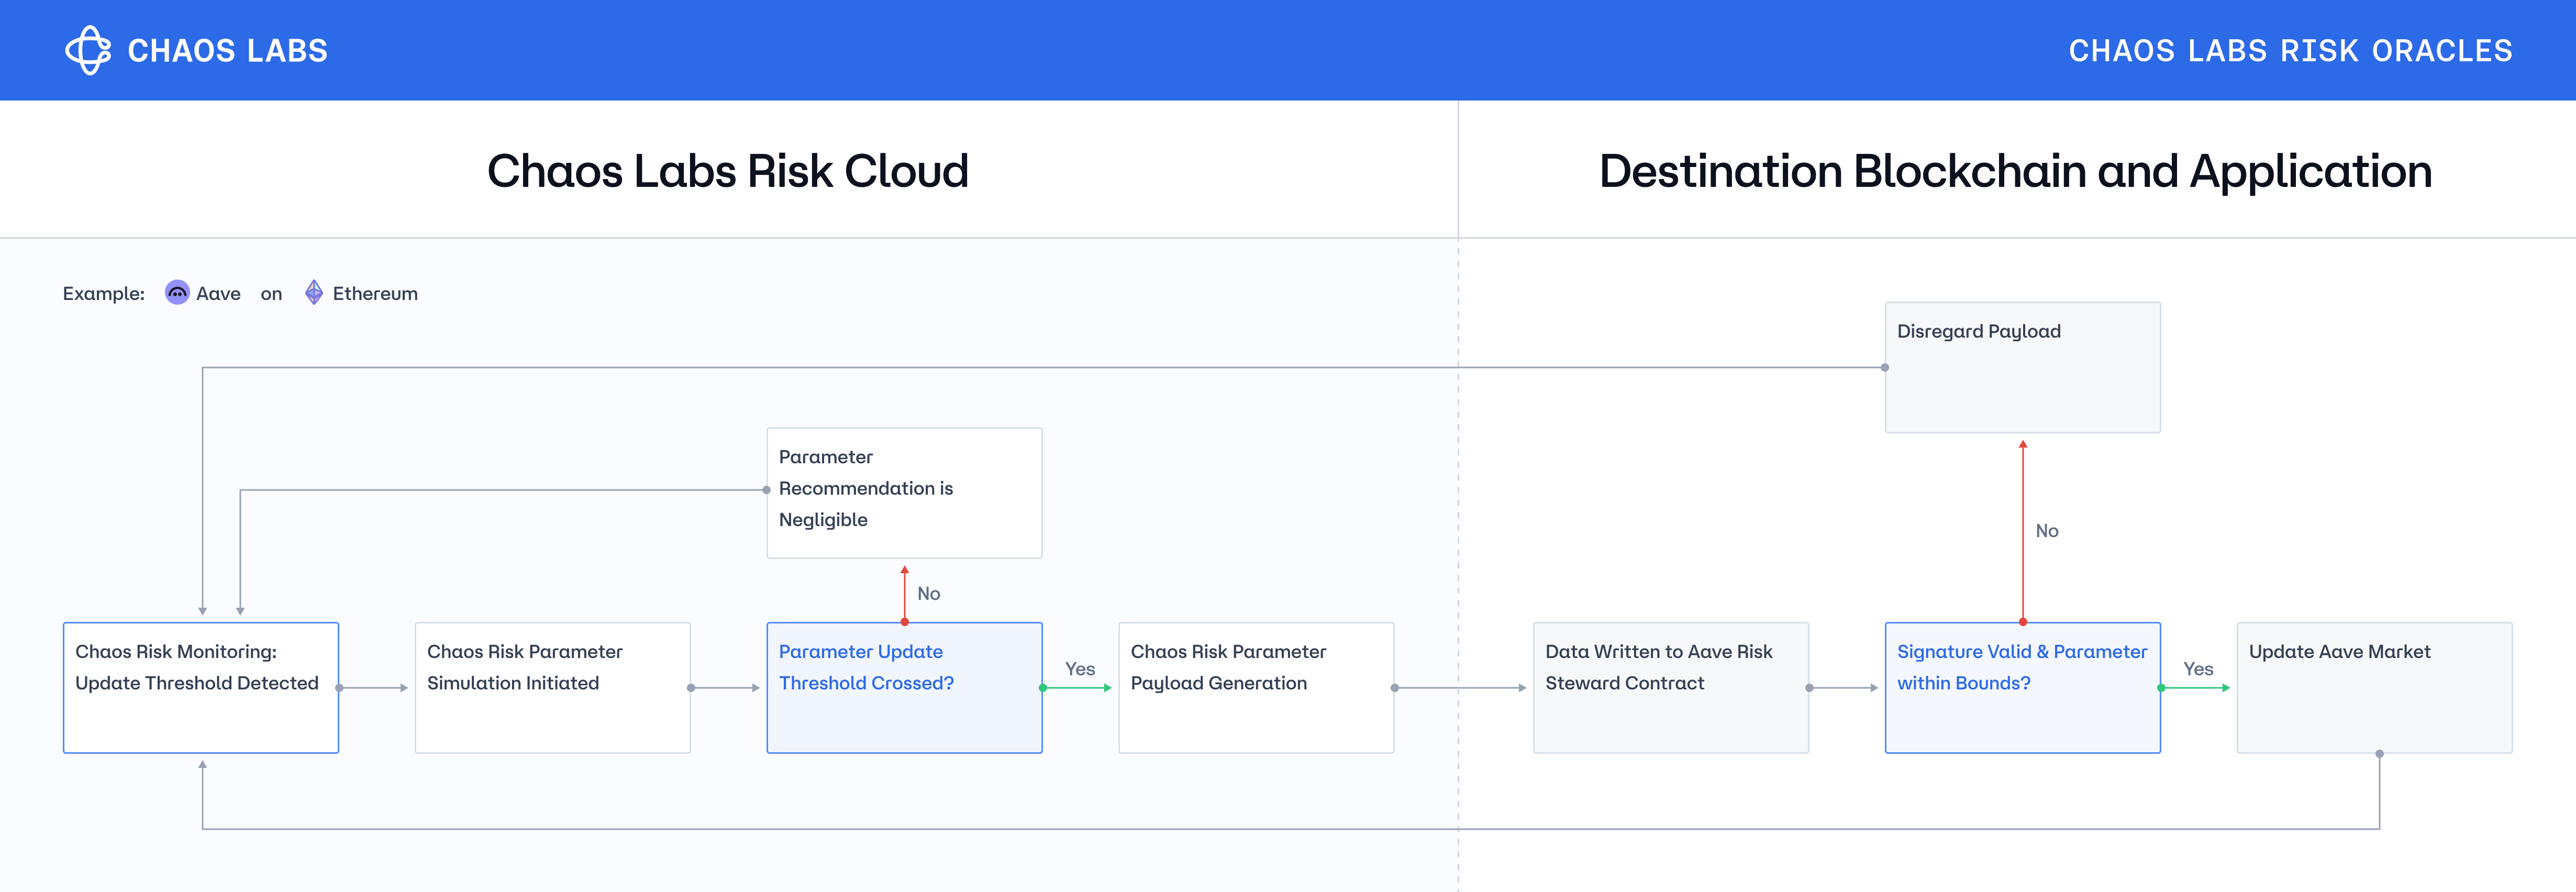This screenshot has height=892, width=2576.
Task: Click the Ethereum diamond icon
Action: (x=314, y=292)
